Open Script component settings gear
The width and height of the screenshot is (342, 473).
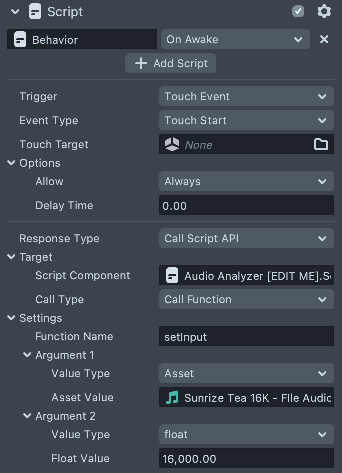pos(324,11)
